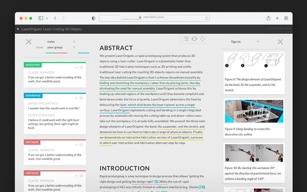
Task: Click the REFERENCE tag label
Action: (33, 95)
